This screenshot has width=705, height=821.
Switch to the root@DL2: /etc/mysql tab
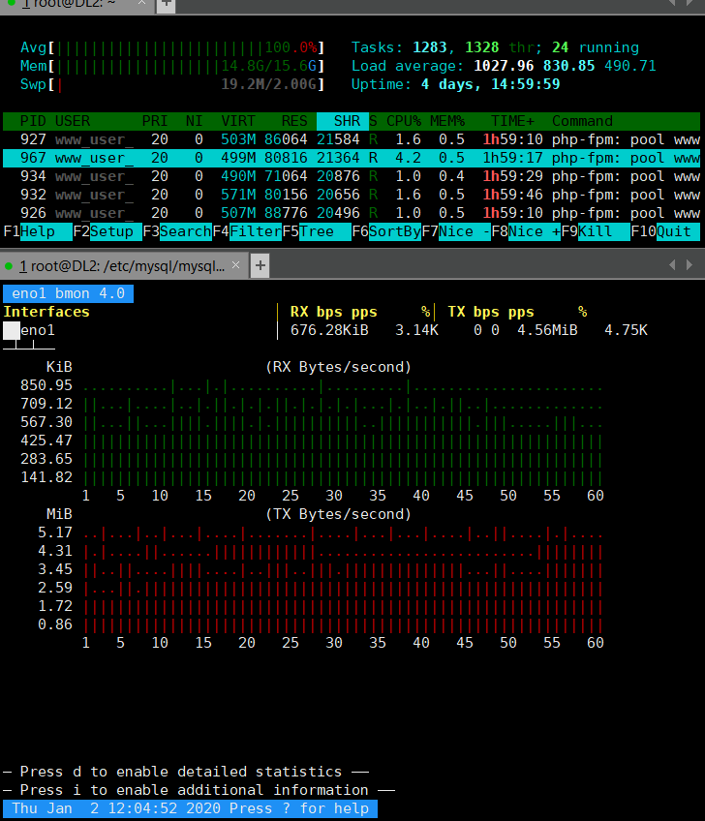coord(126,265)
